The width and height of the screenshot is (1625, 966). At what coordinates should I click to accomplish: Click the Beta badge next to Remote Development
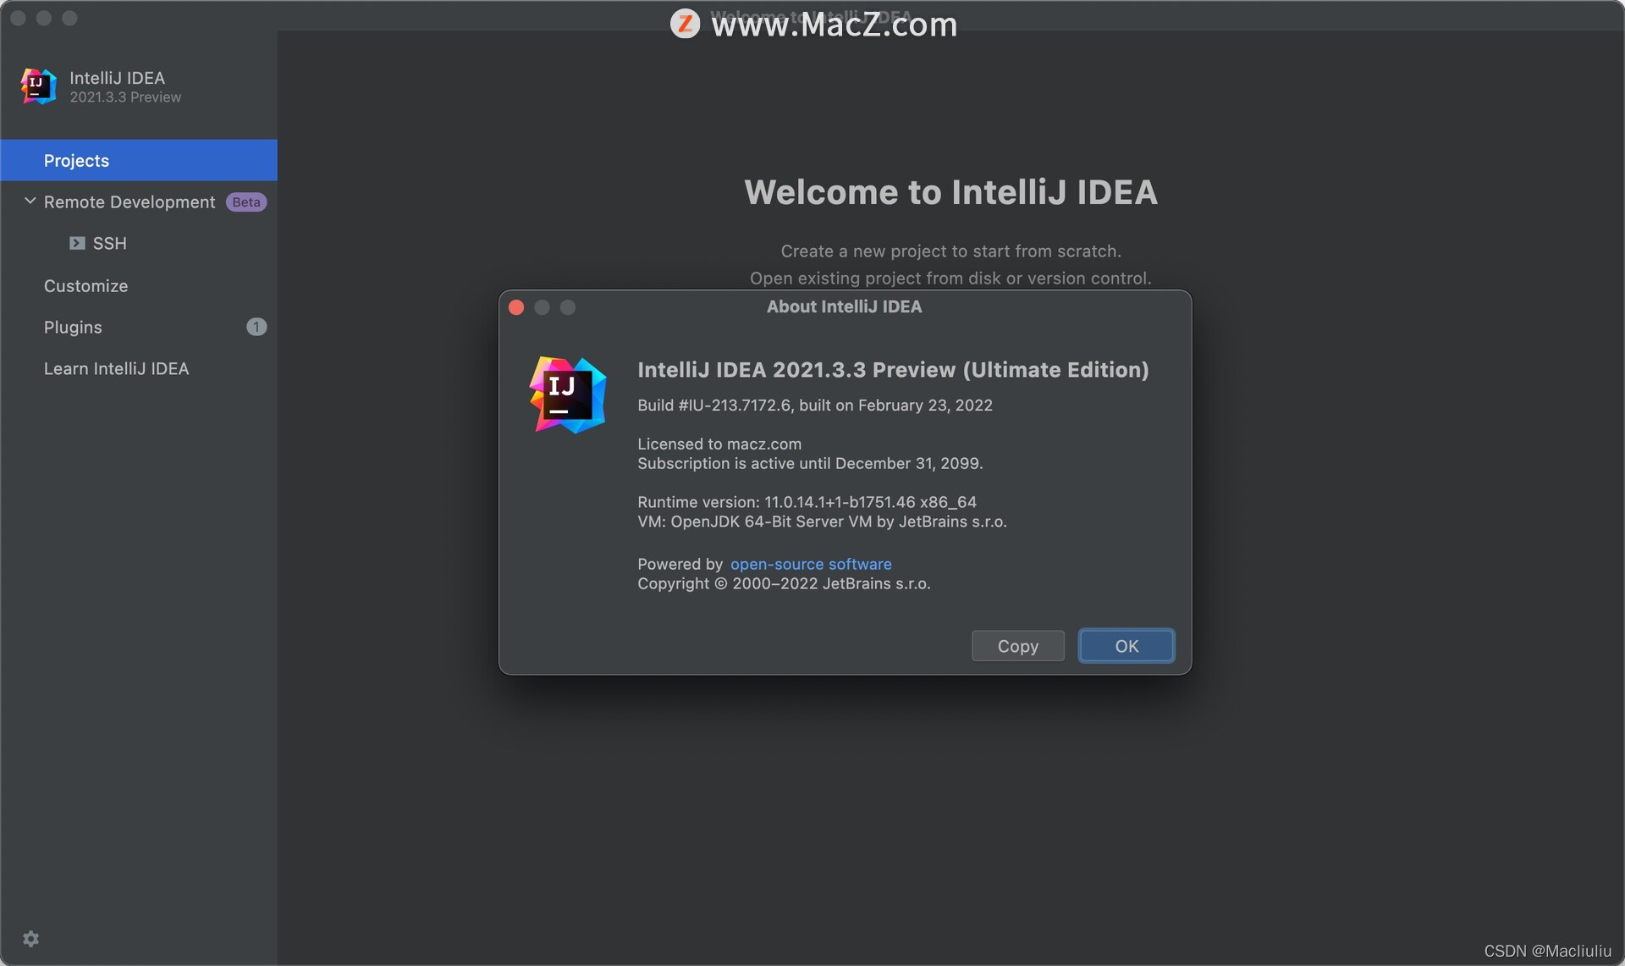pos(246,202)
